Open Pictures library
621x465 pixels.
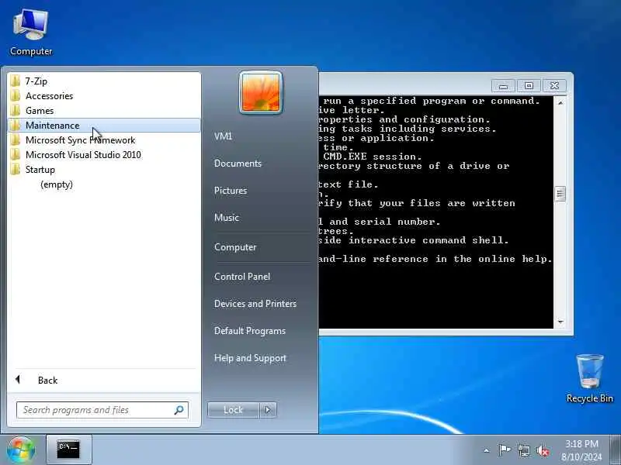point(231,191)
